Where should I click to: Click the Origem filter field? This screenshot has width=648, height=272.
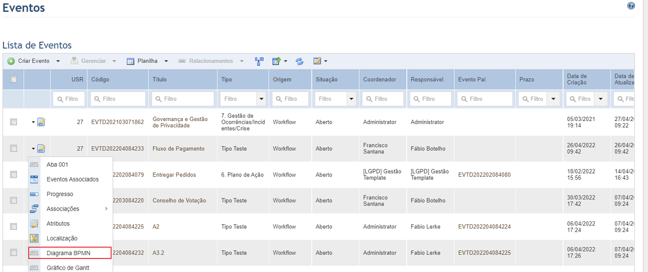click(290, 99)
